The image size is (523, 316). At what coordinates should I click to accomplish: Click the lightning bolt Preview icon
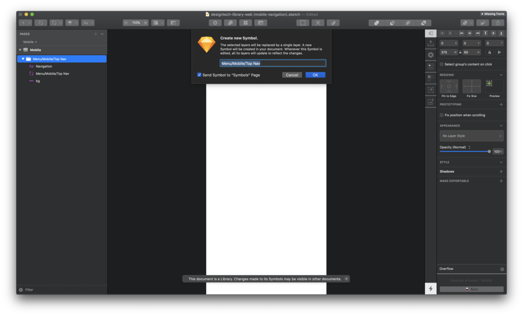pyautogui.click(x=430, y=288)
